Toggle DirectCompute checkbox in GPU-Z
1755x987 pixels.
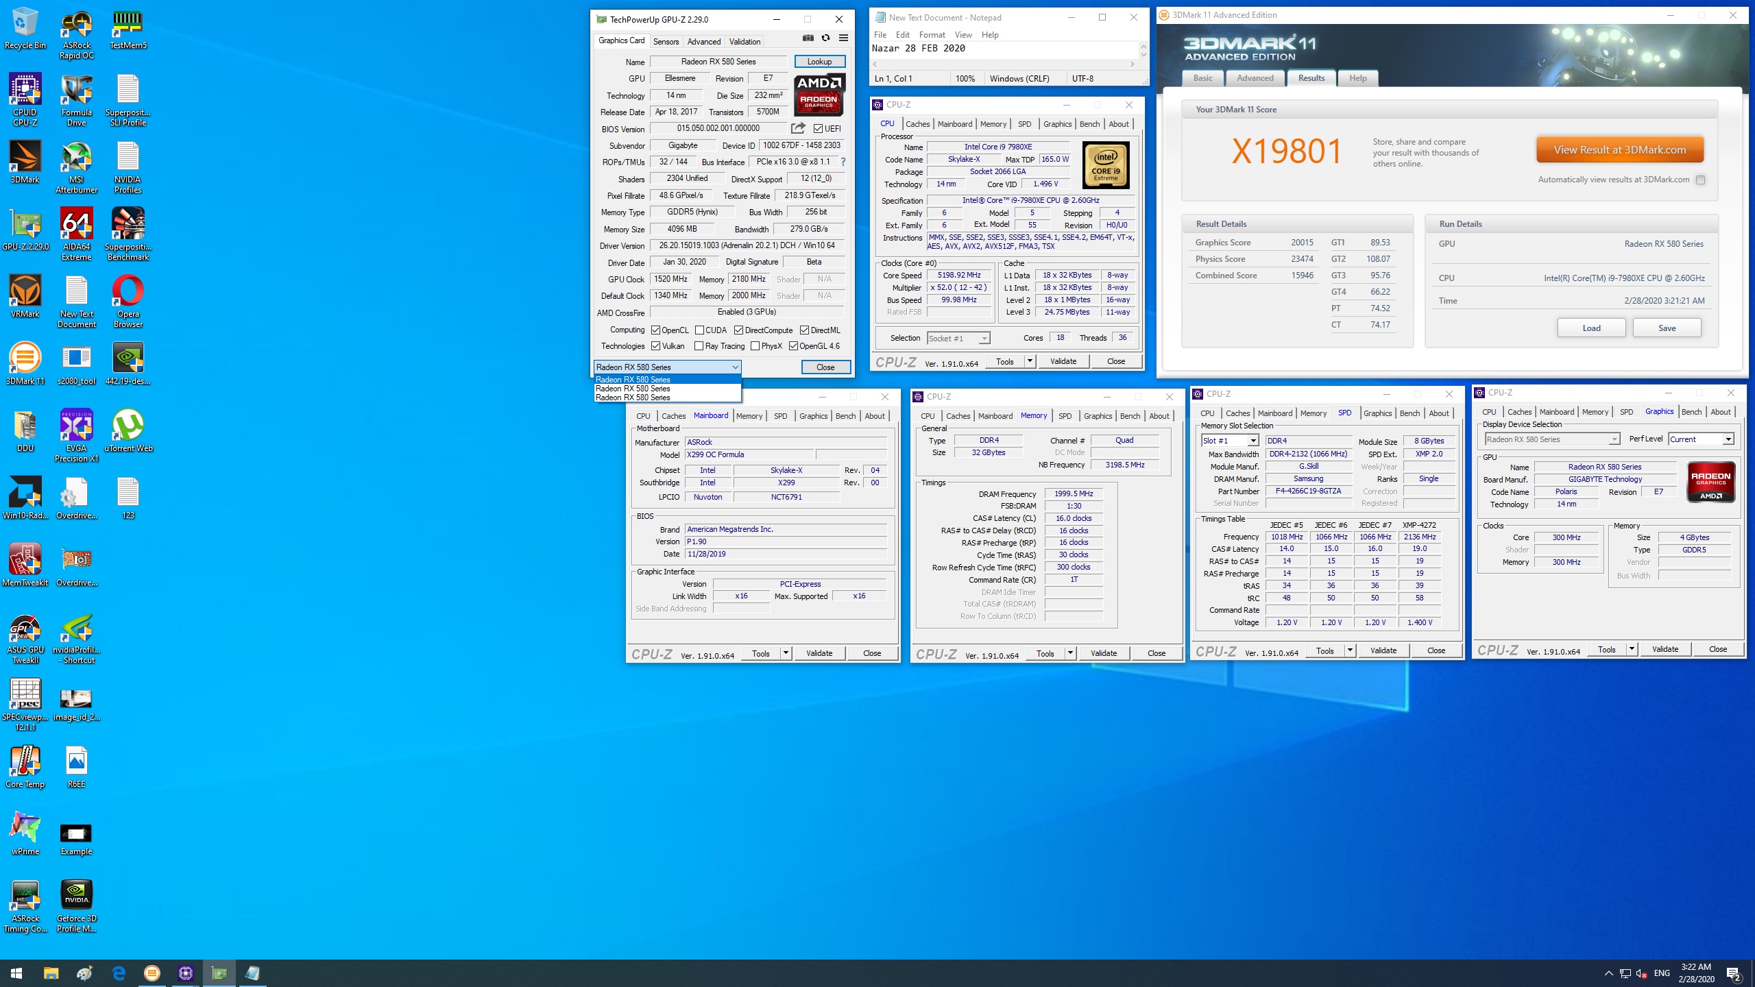(x=738, y=330)
